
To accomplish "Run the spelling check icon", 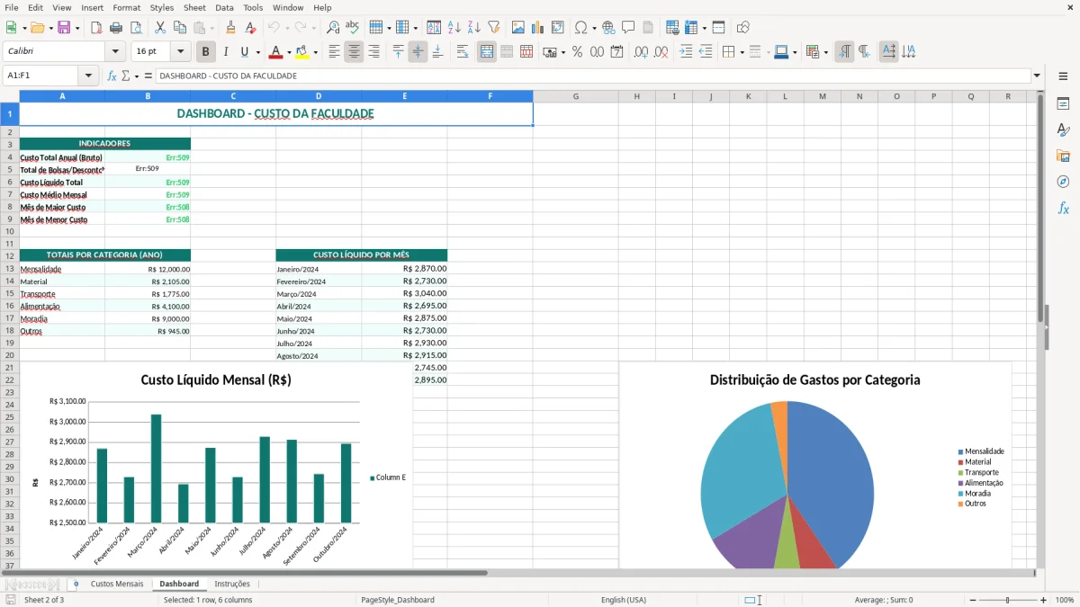I will 352,28.
